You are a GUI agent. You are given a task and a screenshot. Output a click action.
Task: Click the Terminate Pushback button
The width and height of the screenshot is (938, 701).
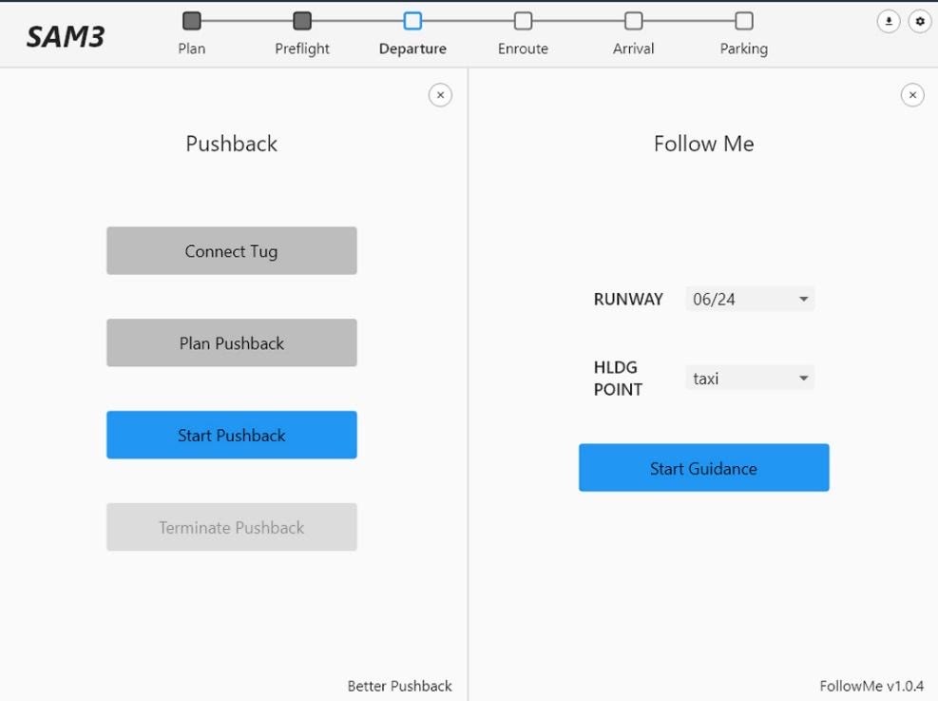232,527
